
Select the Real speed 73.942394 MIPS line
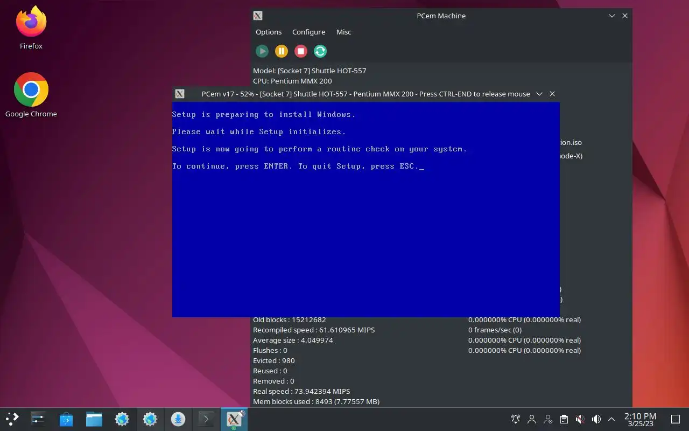point(301,391)
